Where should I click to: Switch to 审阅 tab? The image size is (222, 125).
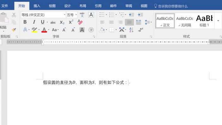[x=129, y=6]
